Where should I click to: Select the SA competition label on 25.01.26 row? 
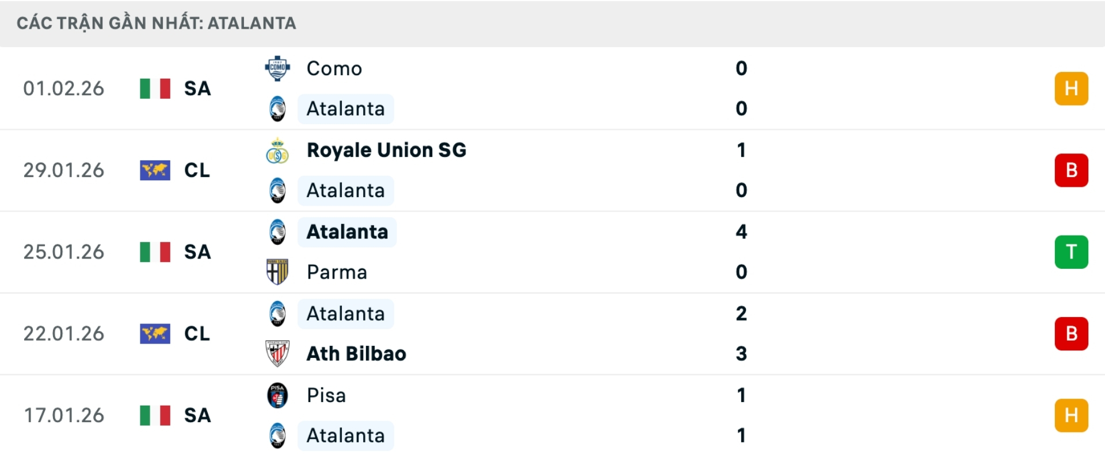(197, 252)
